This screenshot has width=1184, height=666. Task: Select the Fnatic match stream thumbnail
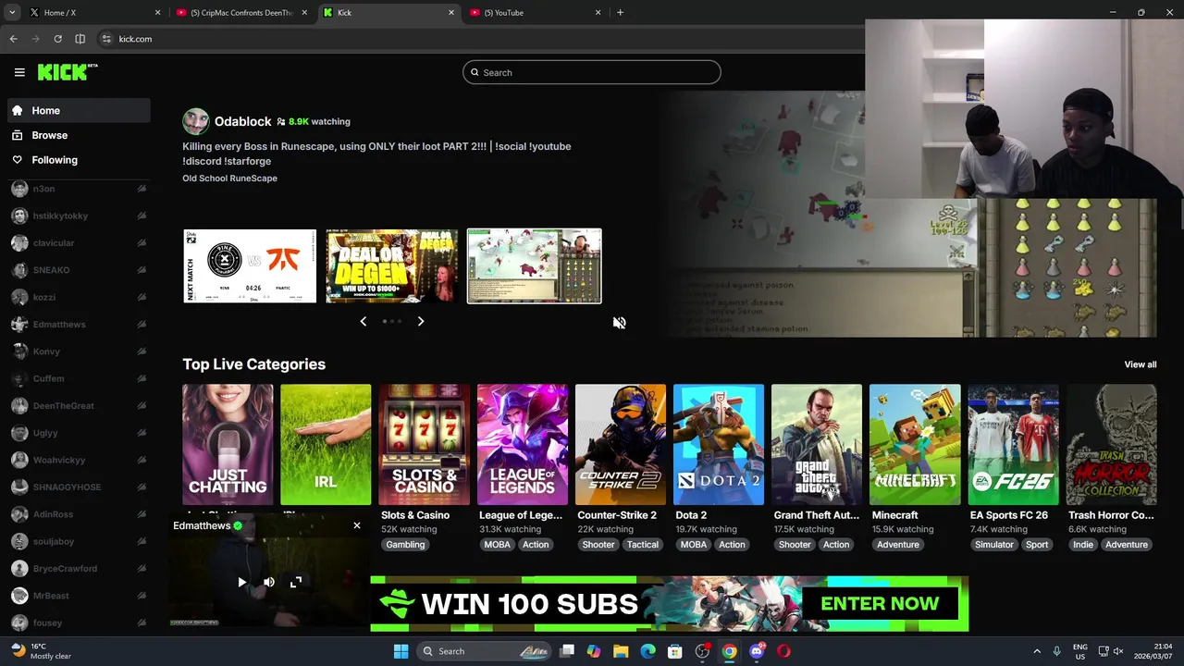pyautogui.click(x=250, y=266)
